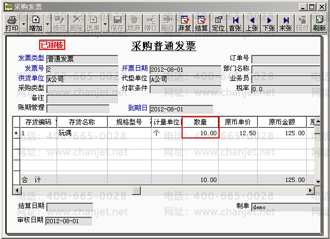
Task: Go to first record with 首张
Action: [235, 23]
